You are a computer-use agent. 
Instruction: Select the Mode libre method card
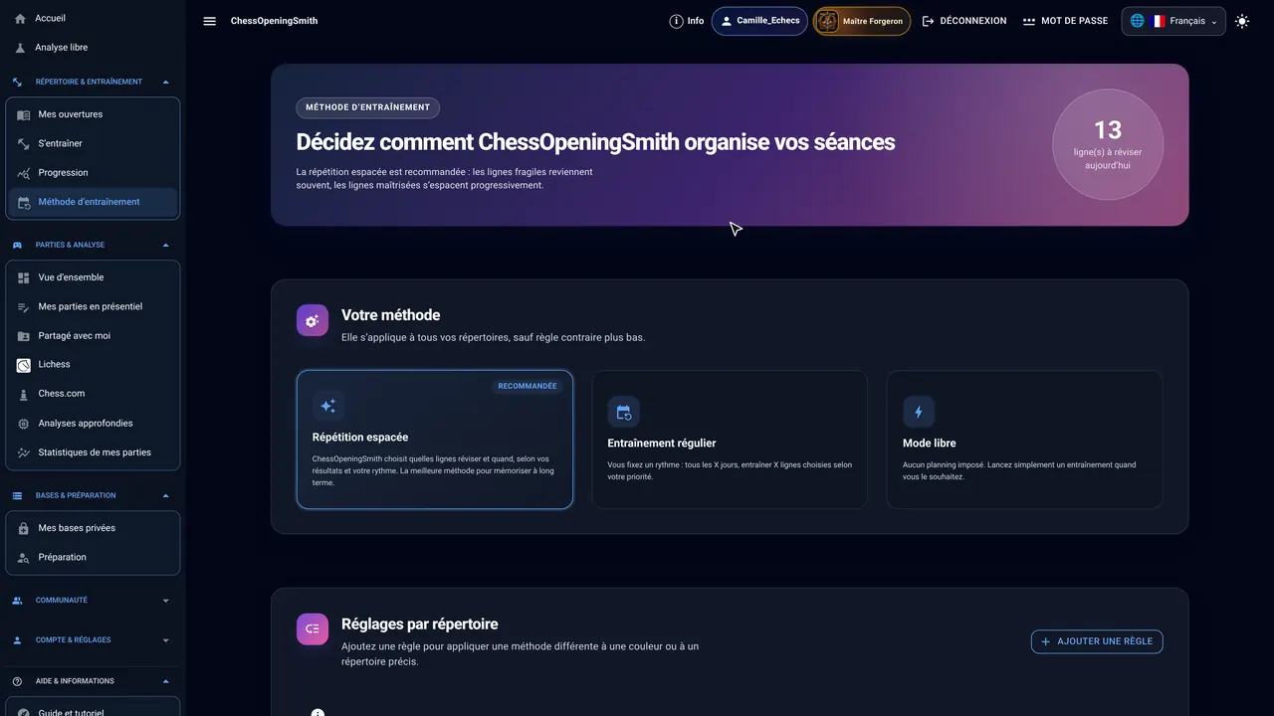[1024, 440]
